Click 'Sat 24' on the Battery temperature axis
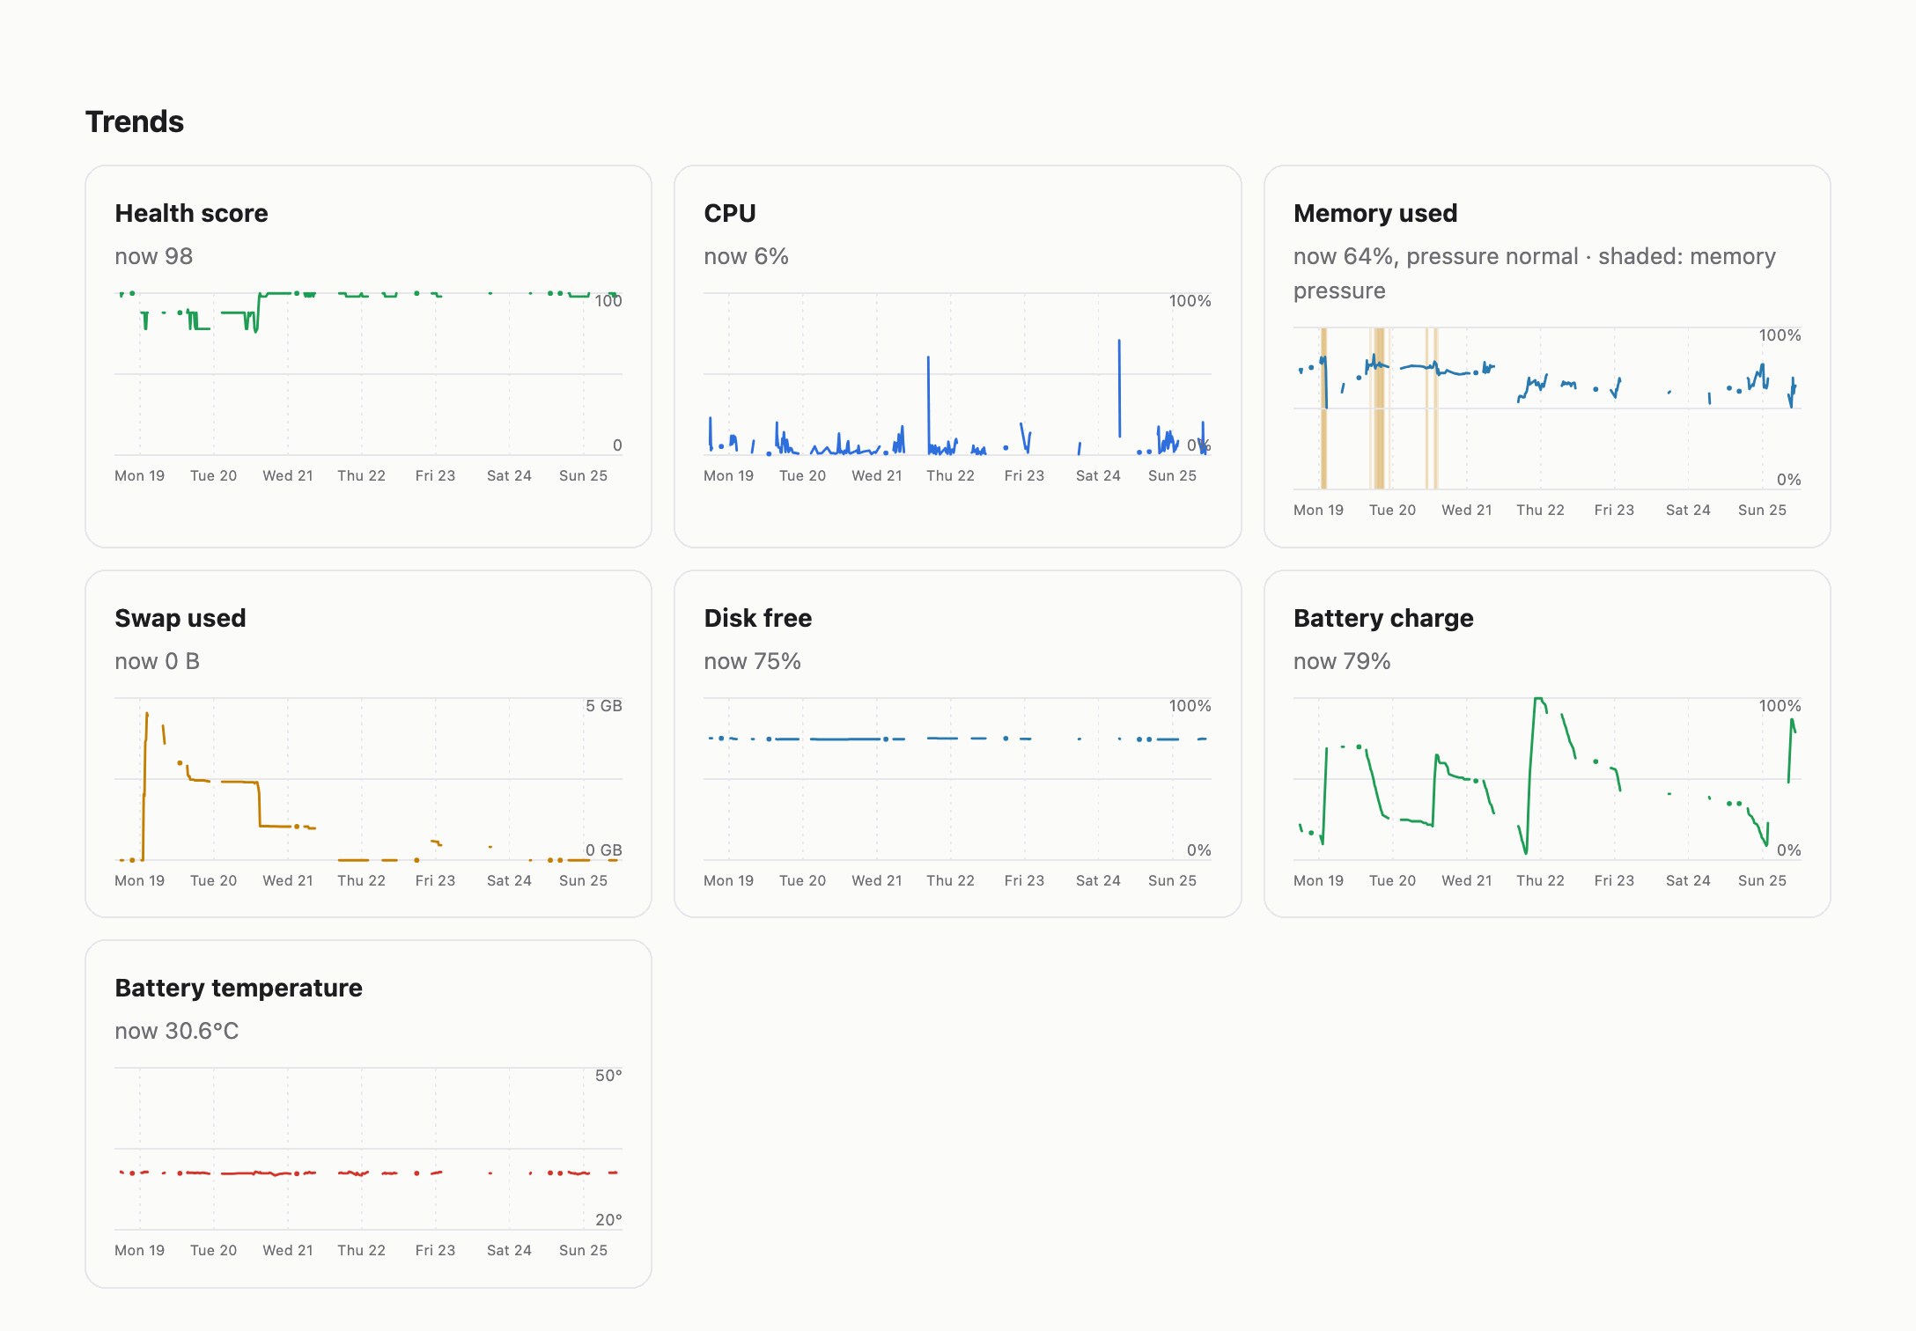Screen dimensions: 1916x1331 (x=509, y=1250)
